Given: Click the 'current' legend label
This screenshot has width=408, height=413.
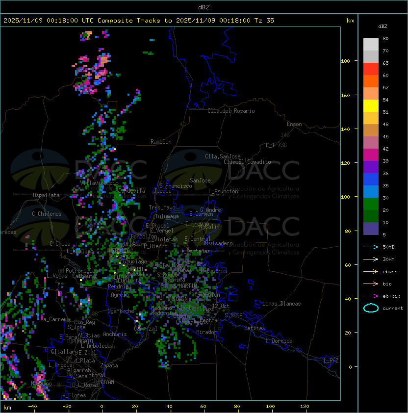Looking at the screenshot, I should click(393, 308).
